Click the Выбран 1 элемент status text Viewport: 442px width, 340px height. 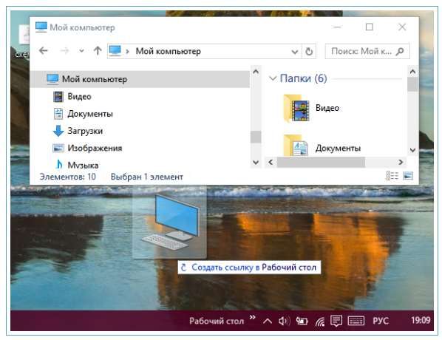[x=147, y=177]
